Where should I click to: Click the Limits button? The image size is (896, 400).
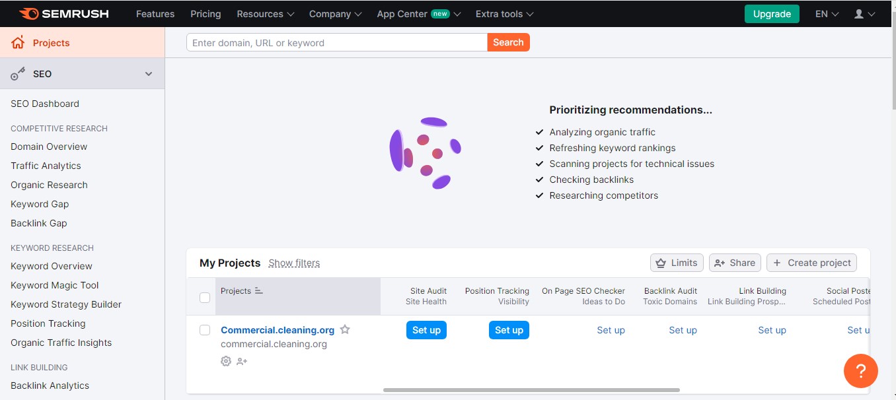point(677,263)
